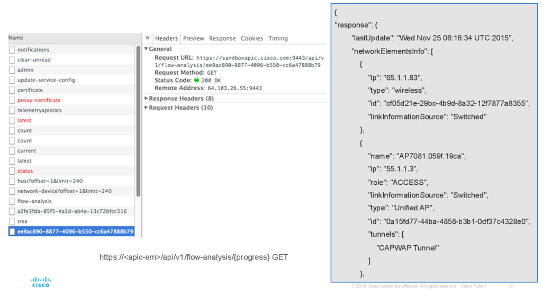Image resolution: width=542 pixels, height=305 pixels.
Task: Check the box next to notifications
Action: pos(12,49)
